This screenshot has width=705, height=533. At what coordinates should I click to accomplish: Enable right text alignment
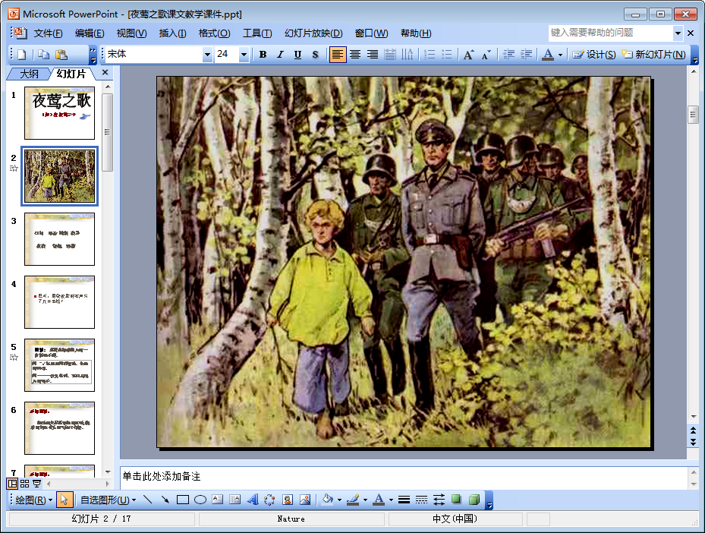click(373, 55)
